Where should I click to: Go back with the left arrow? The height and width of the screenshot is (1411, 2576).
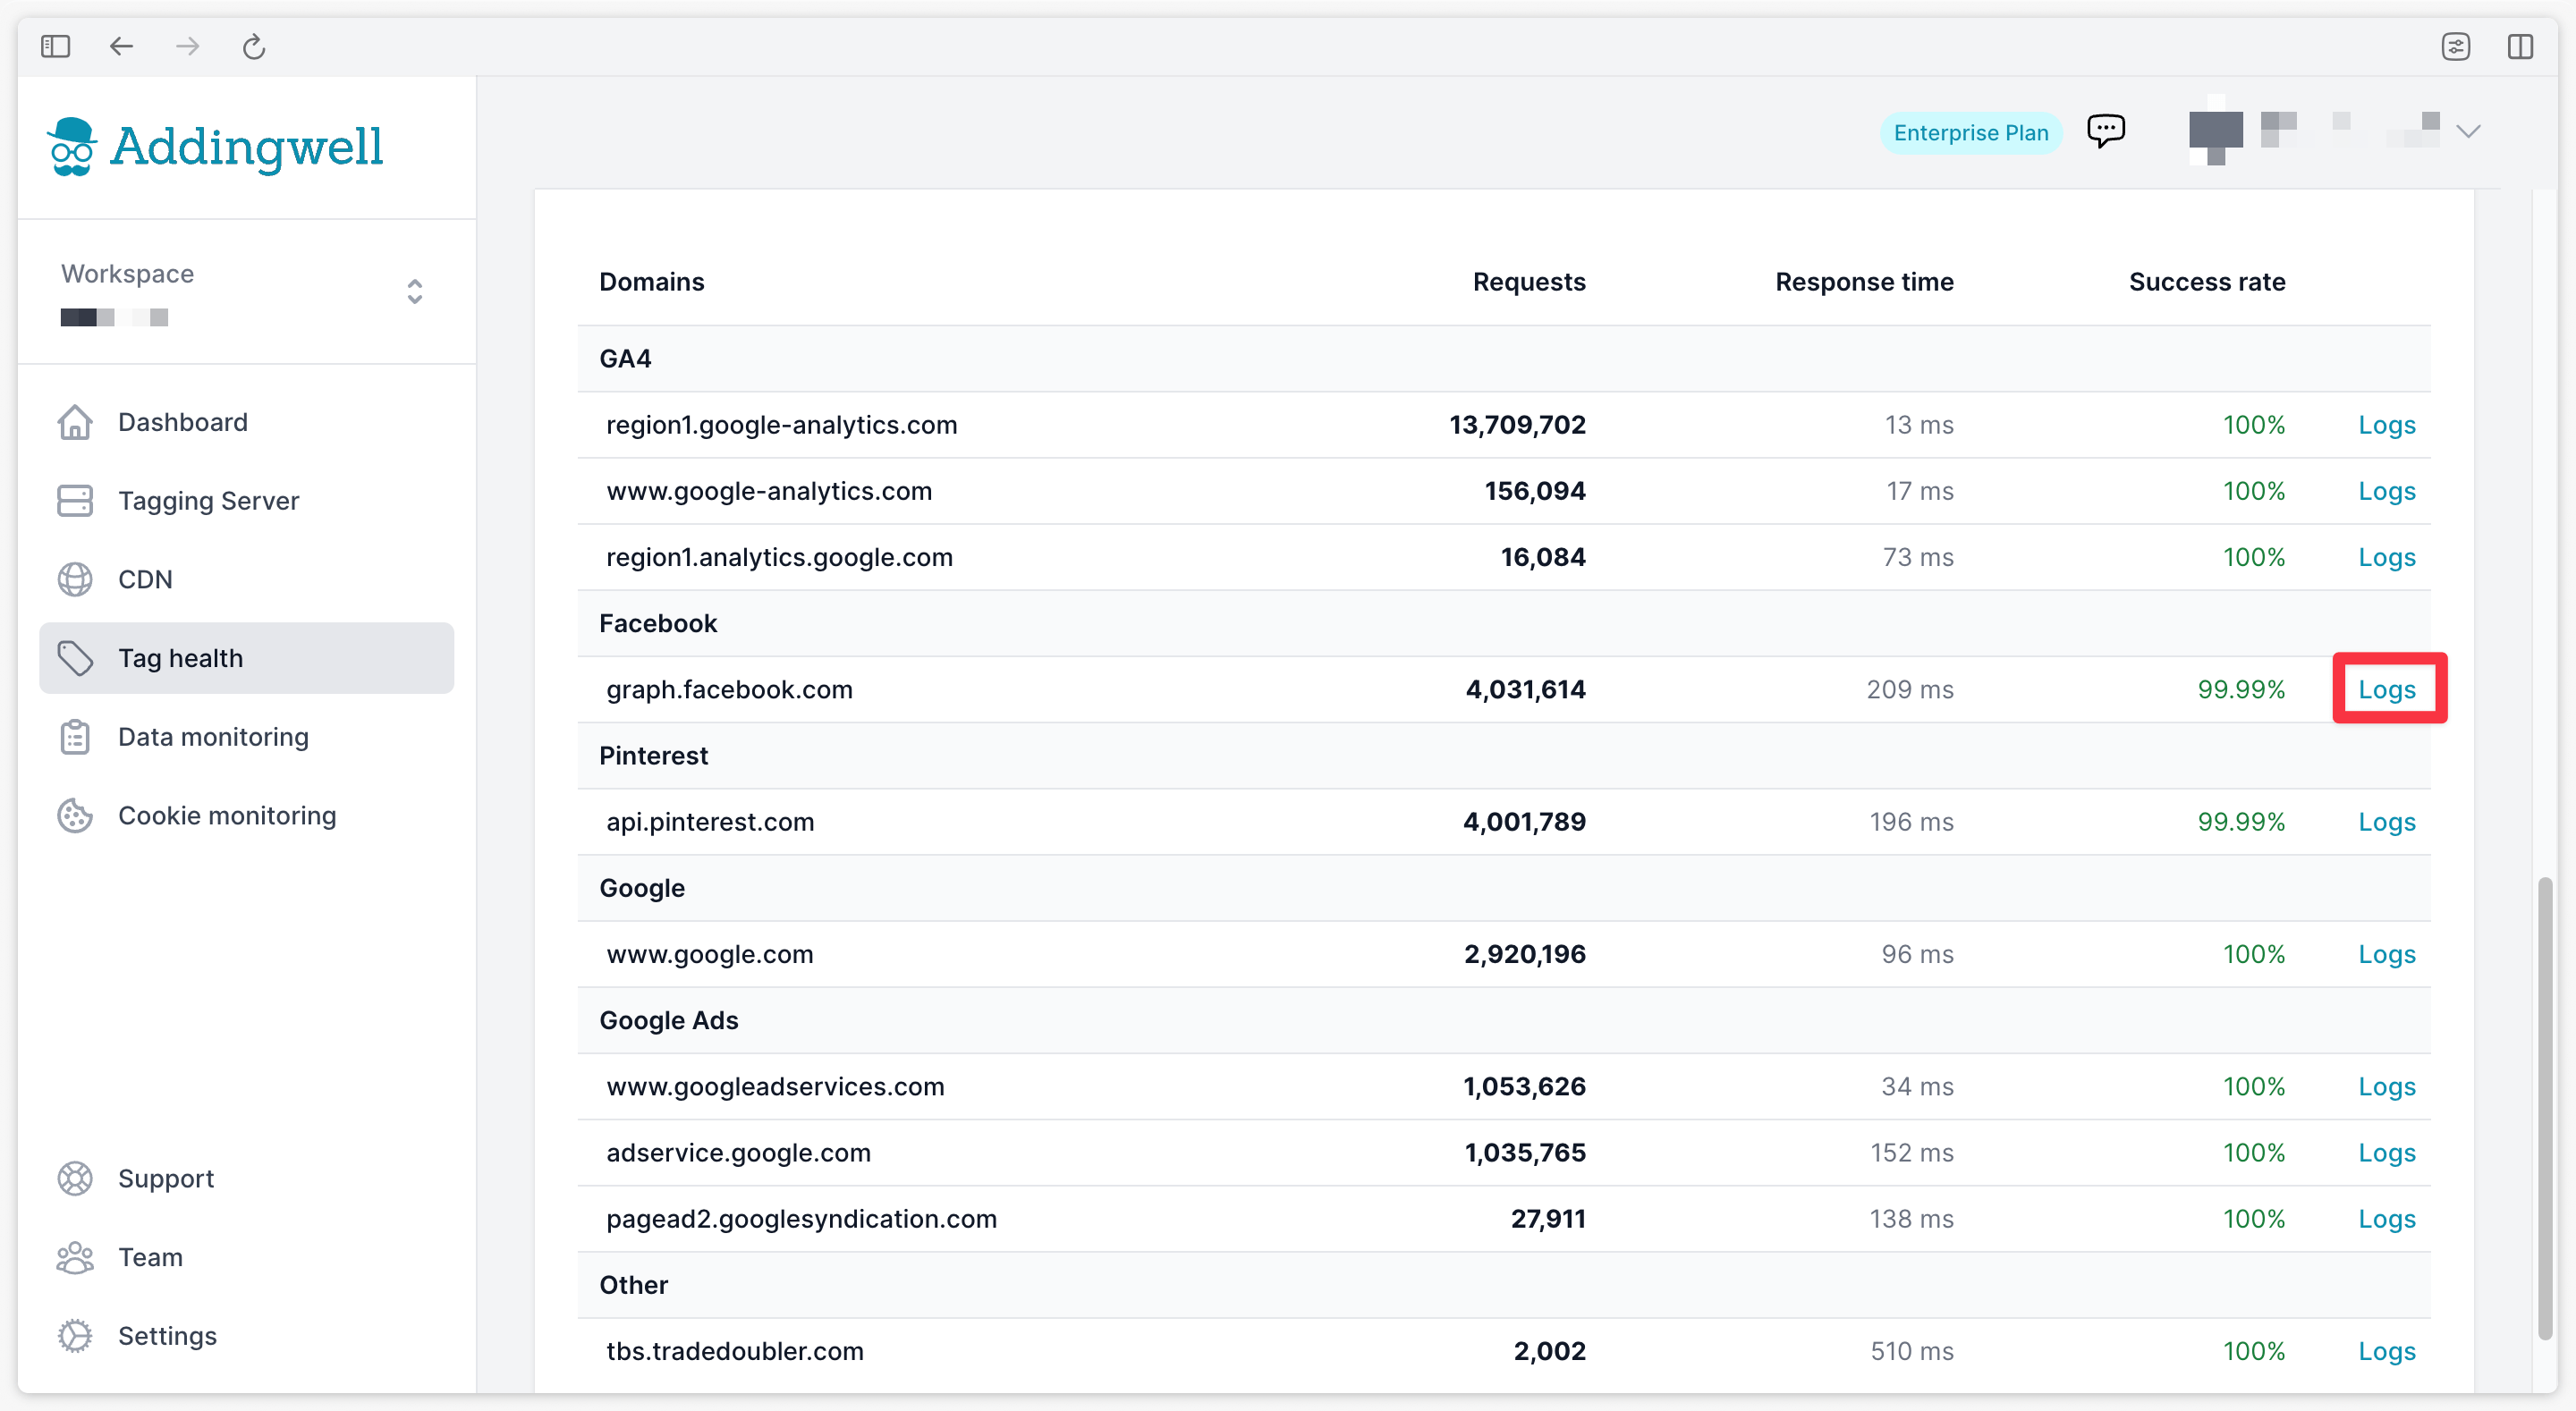pos(121,46)
